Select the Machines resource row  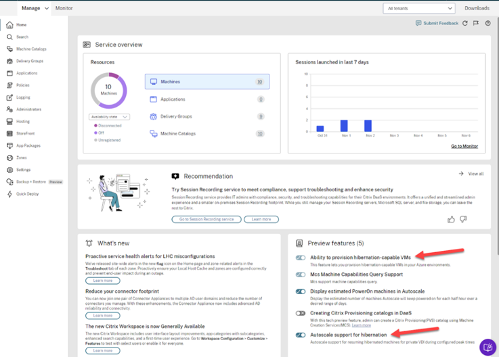207,82
